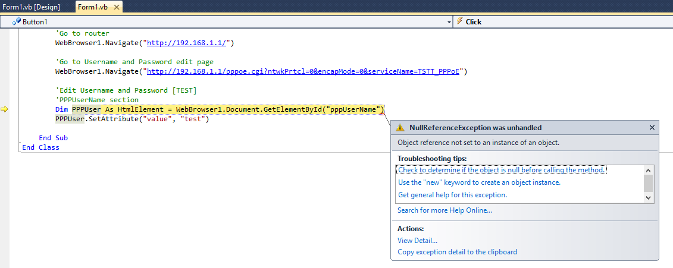Viewport: 673px width, 268px height.
Task: Click the warning triangle icon in exception popup
Action: [x=401, y=128]
